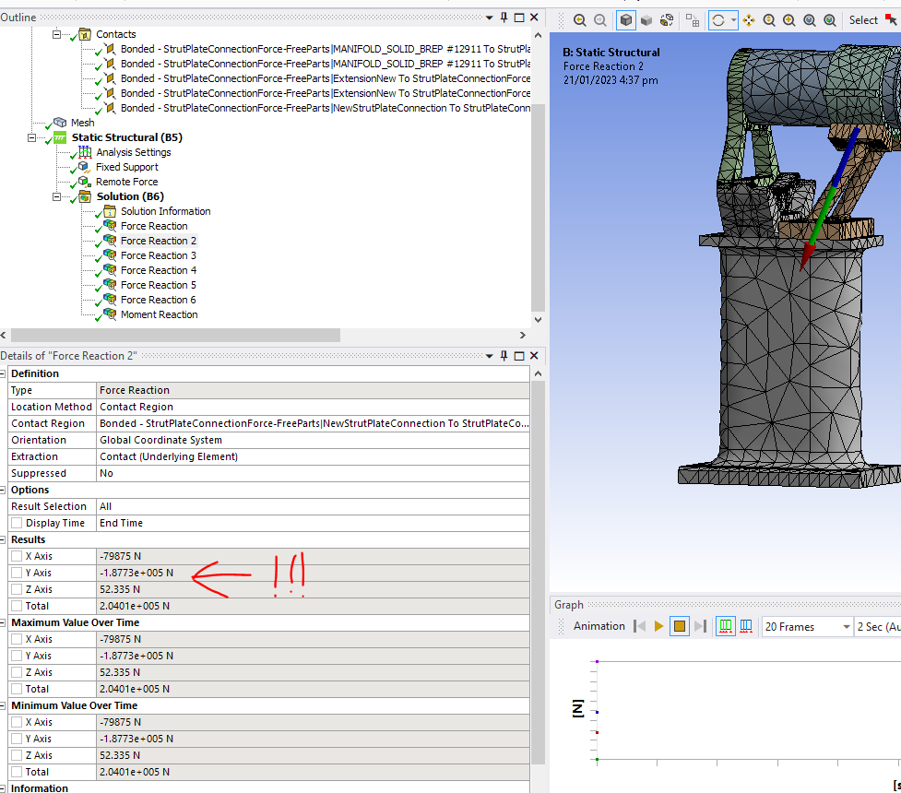Open the 20 Frames dropdown
The width and height of the screenshot is (901, 793).
point(806,627)
